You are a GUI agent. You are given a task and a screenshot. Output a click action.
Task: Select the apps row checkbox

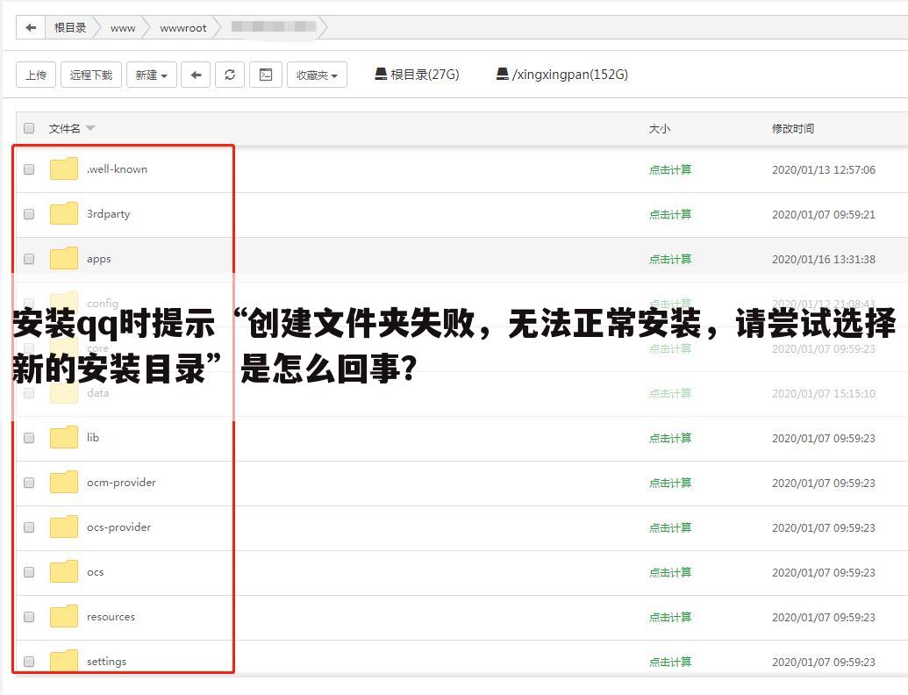tap(29, 259)
